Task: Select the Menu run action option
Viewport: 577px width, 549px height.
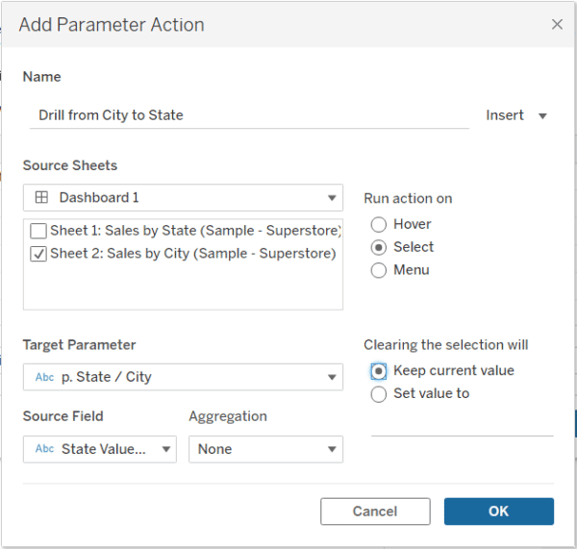Action: [379, 270]
